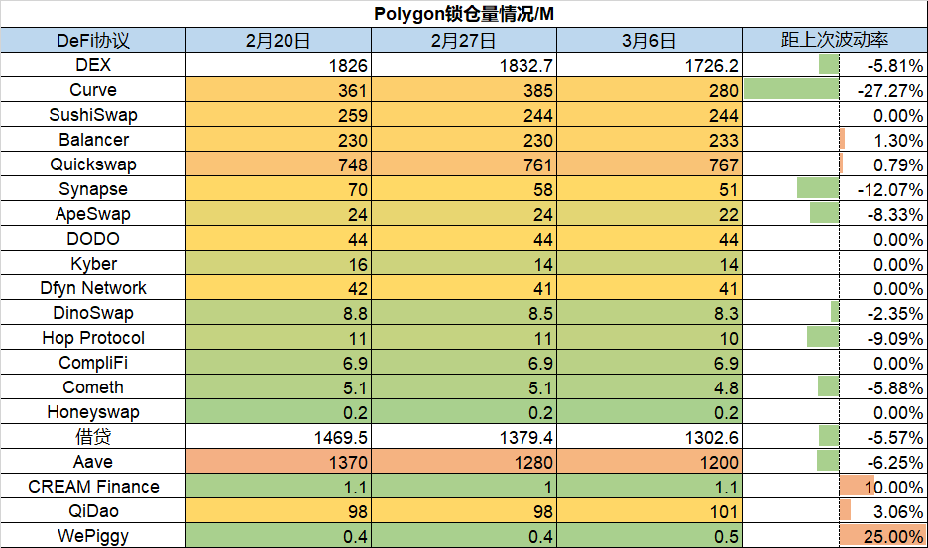The image size is (928, 548).
Task: Click the 'Synapse' protocol cell
Action: (x=93, y=189)
